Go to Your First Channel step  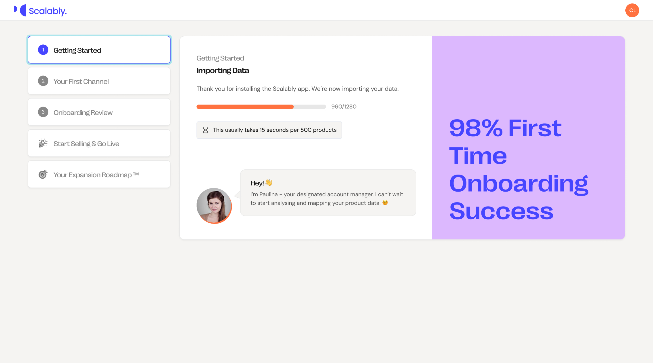[81, 82]
